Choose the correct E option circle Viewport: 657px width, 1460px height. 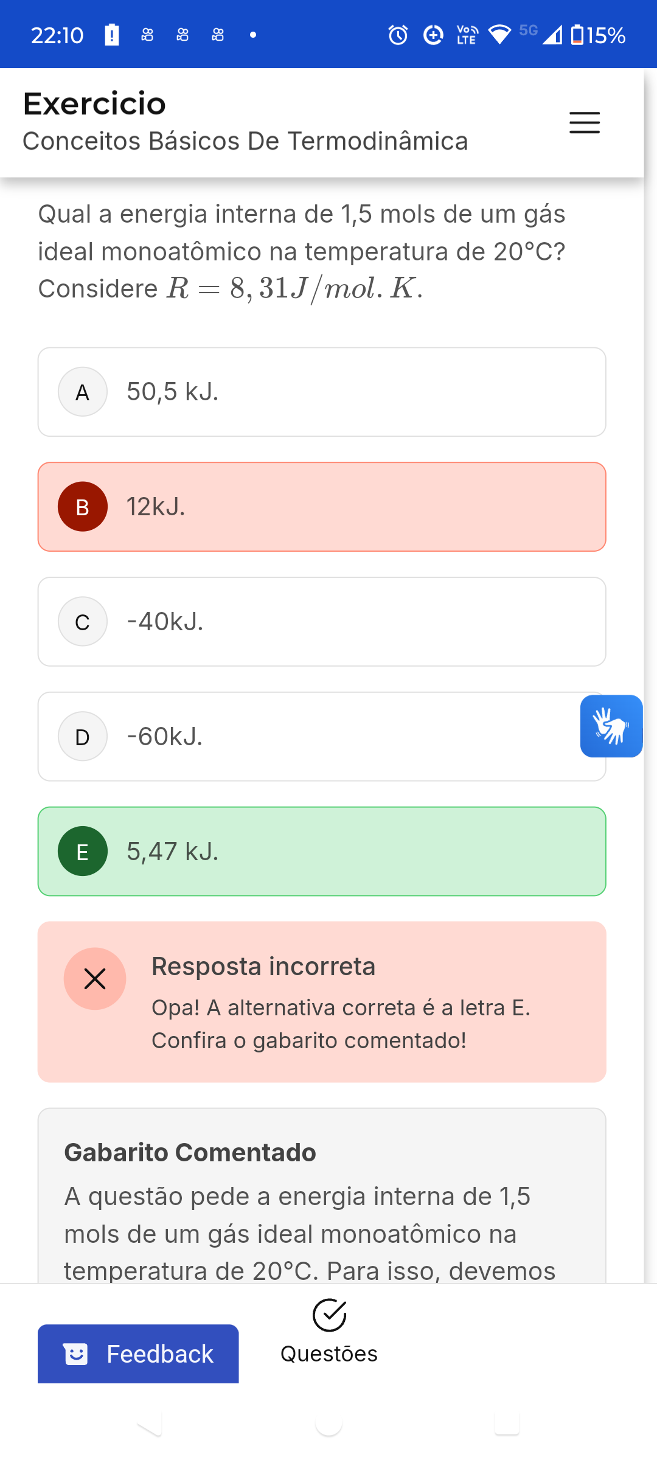pos(83,852)
